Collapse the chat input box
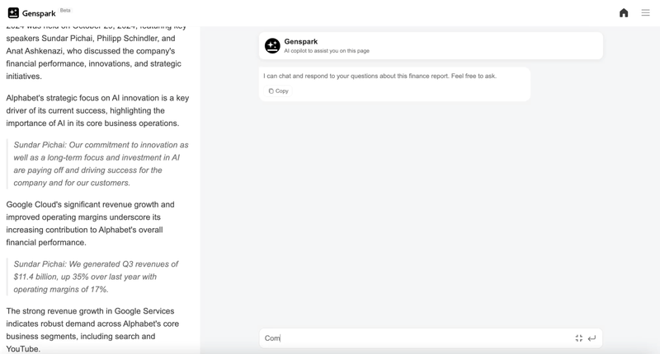The width and height of the screenshot is (660, 354). coord(579,338)
